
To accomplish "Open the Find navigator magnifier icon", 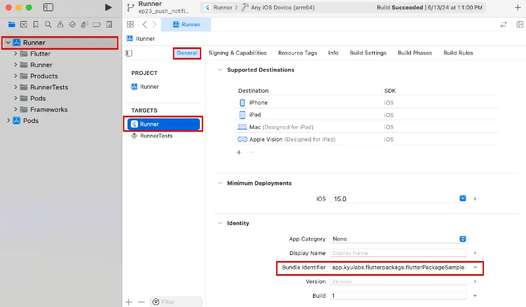I will click(48, 24).
